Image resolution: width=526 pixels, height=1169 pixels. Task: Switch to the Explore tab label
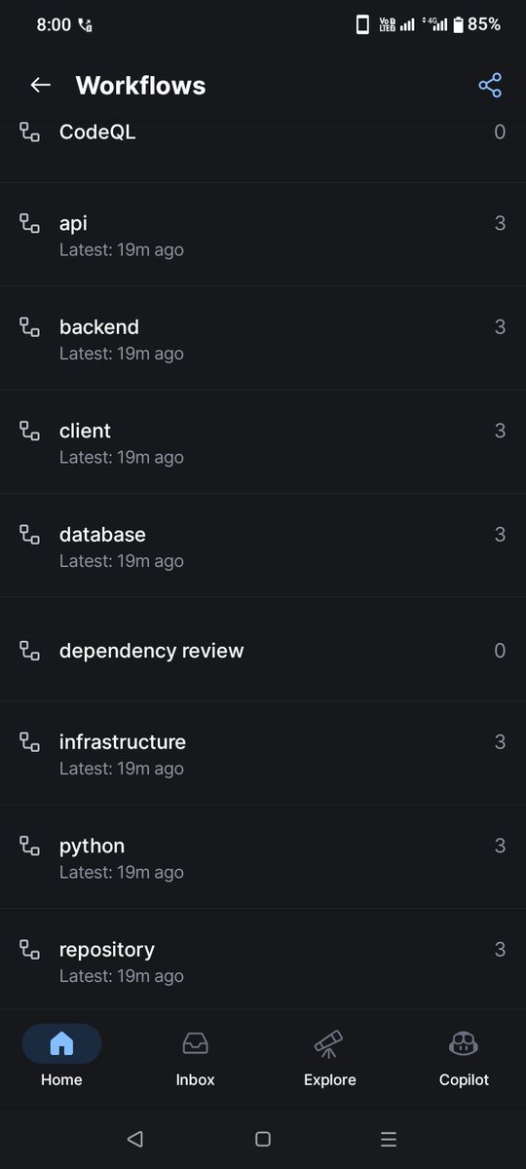point(329,1079)
